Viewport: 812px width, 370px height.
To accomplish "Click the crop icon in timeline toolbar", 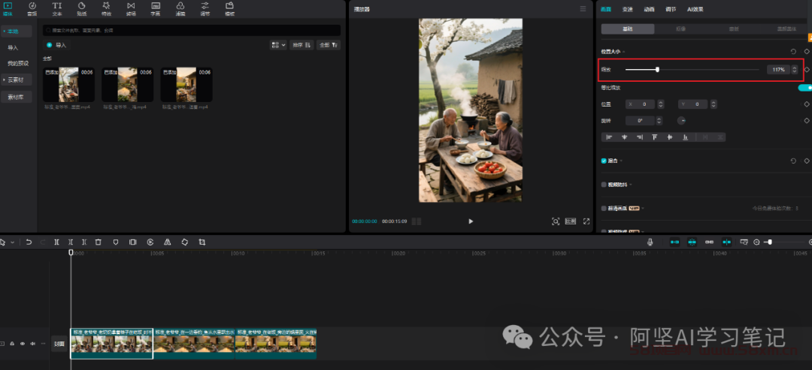I will (x=202, y=242).
